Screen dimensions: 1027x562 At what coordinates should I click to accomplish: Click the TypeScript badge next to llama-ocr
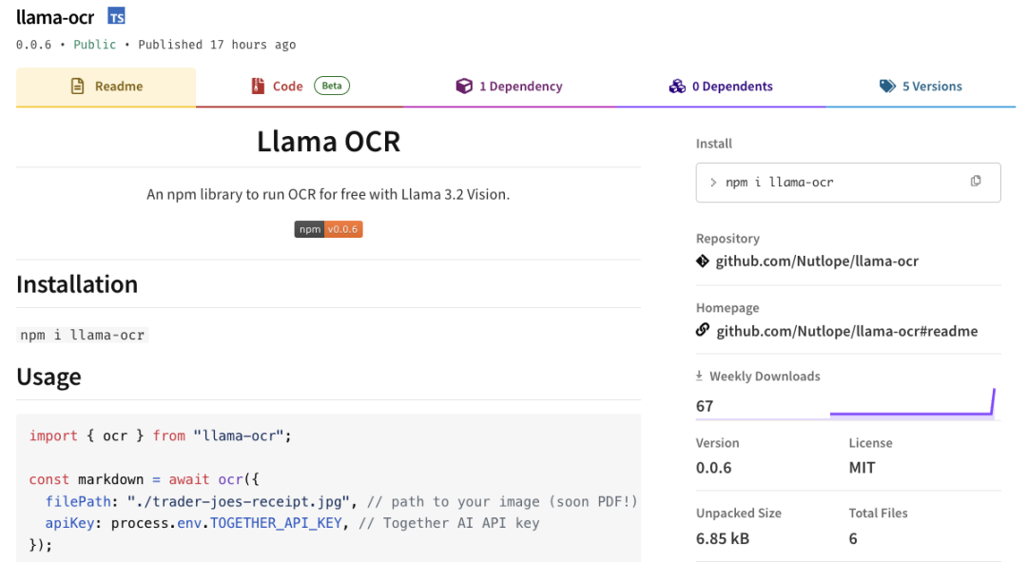click(116, 15)
